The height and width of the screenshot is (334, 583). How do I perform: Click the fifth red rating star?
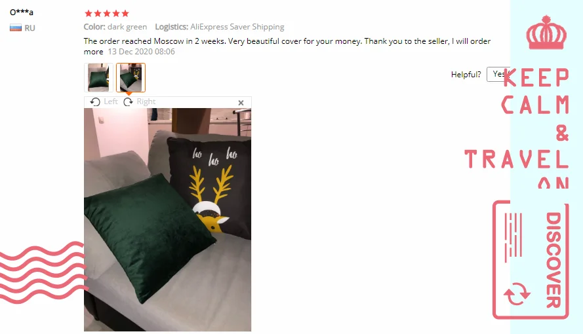point(125,14)
